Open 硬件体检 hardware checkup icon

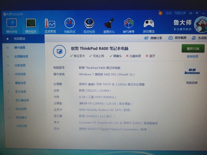(x=12, y=26)
